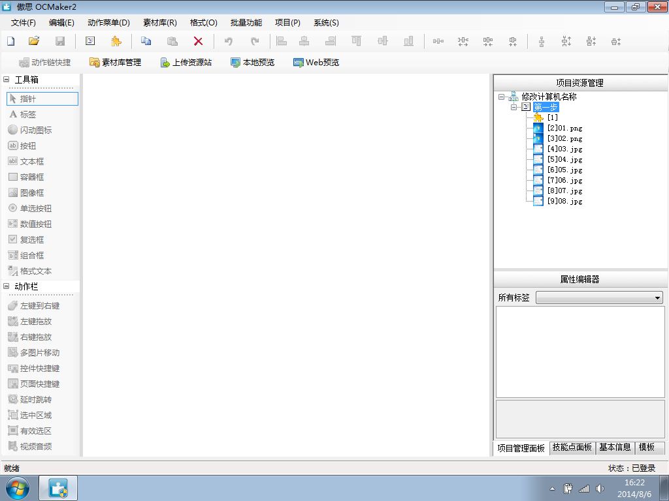669x501 pixels.
Task: Click the align top edges icon
Action: coord(356,41)
